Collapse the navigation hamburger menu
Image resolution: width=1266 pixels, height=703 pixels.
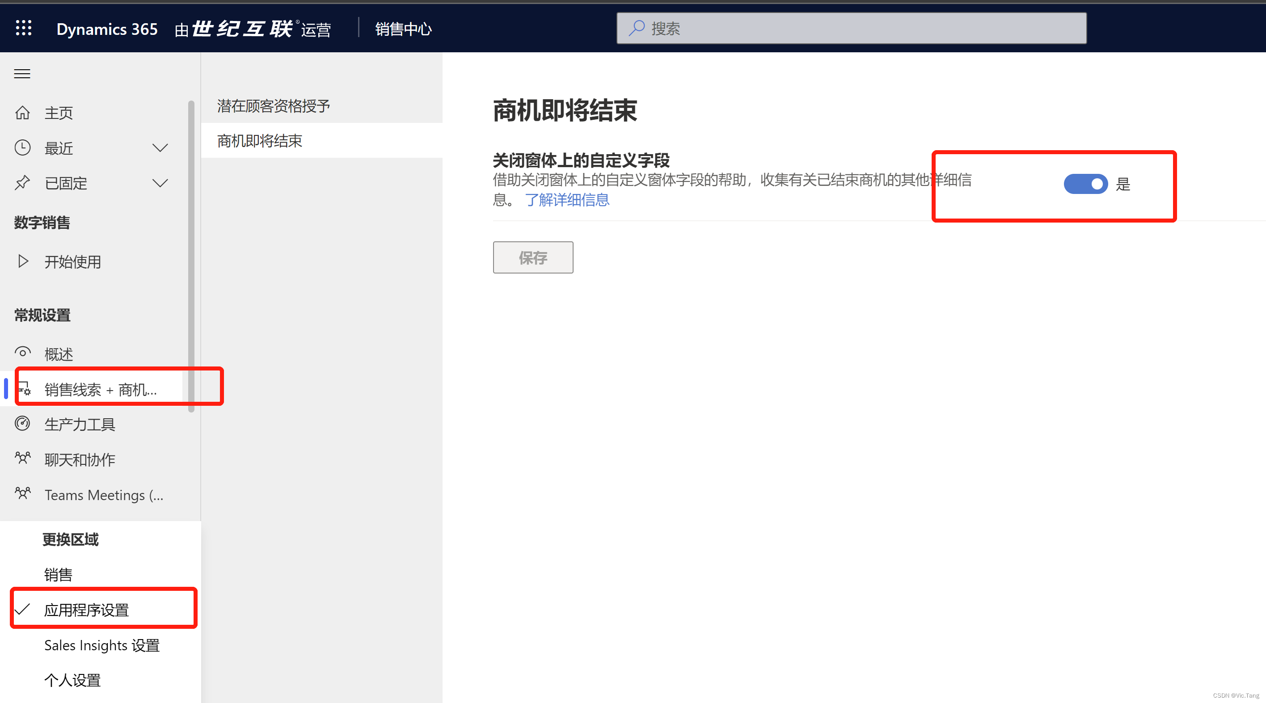[x=22, y=74]
